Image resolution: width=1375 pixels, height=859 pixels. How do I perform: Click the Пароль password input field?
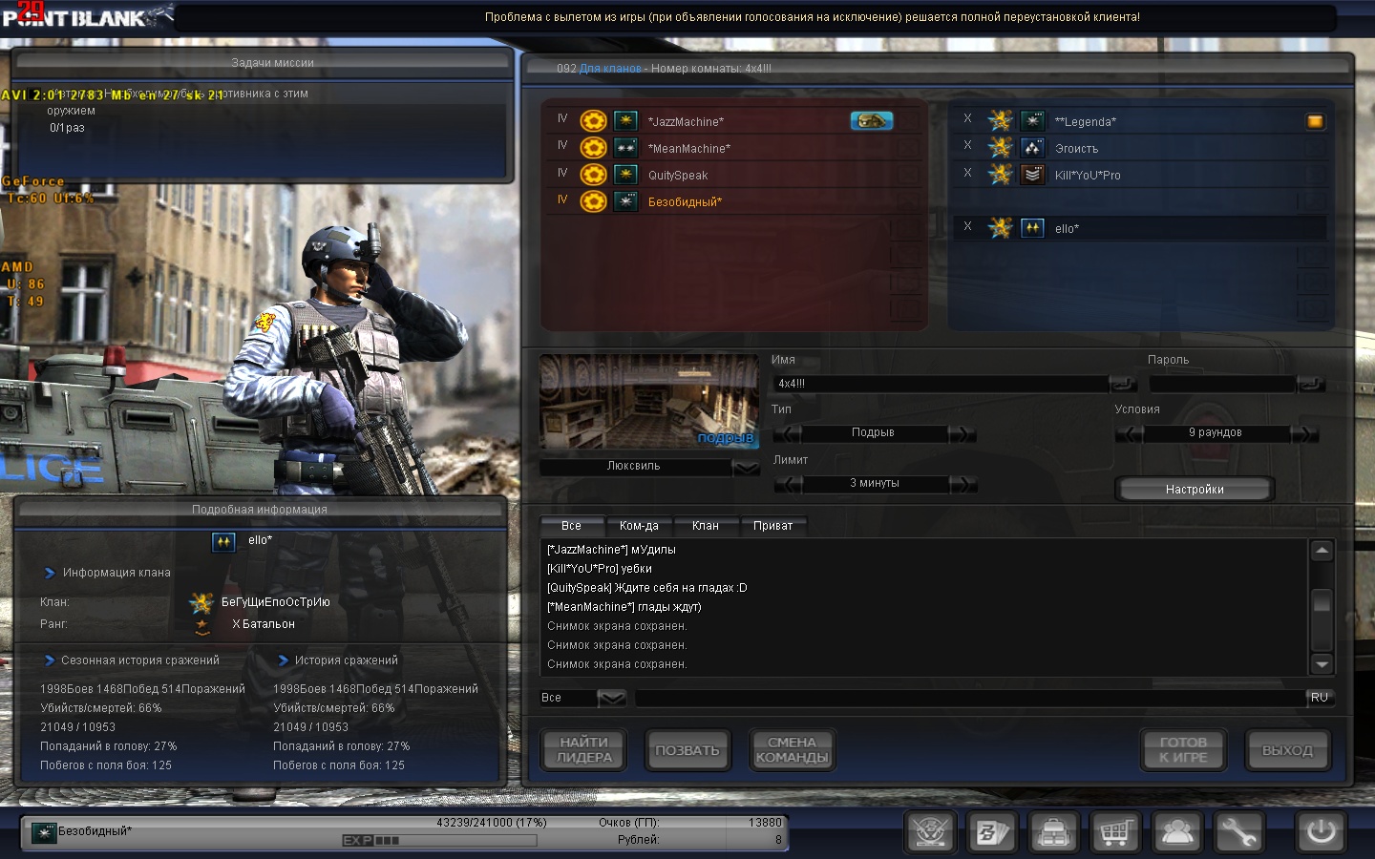click(1223, 384)
